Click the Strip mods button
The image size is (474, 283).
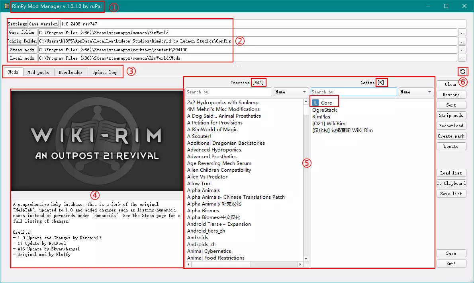click(x=451, y=115)
